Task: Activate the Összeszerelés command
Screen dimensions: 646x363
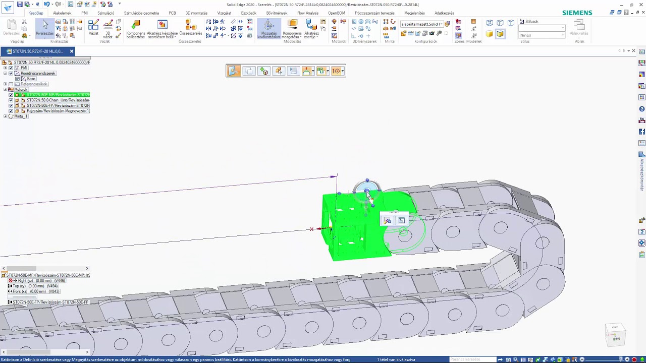Action: click(191, 28)
